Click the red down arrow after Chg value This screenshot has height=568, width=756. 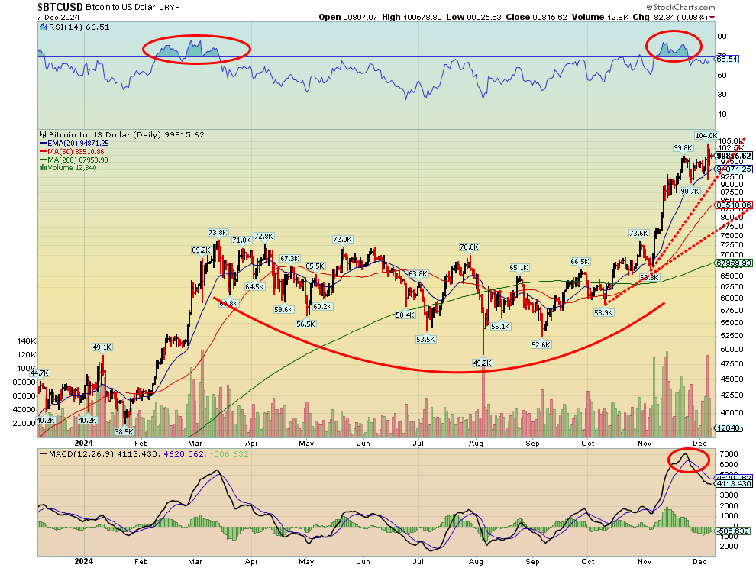click(712, 17)
